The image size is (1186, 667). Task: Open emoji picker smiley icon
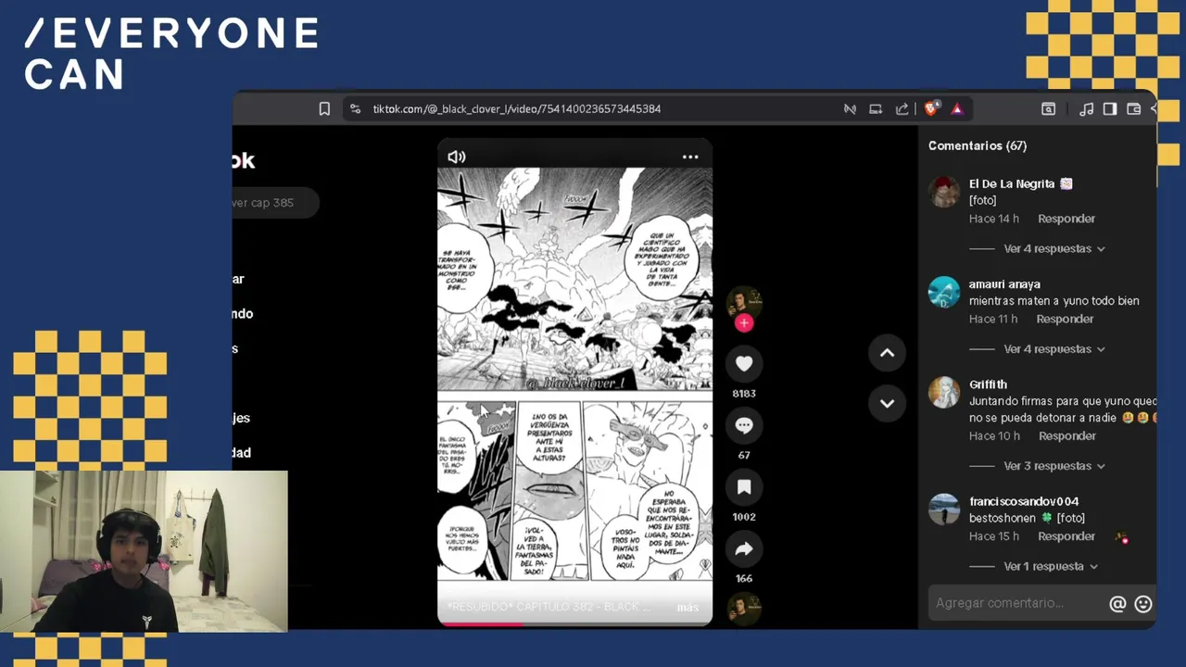tap(1143, 604)
